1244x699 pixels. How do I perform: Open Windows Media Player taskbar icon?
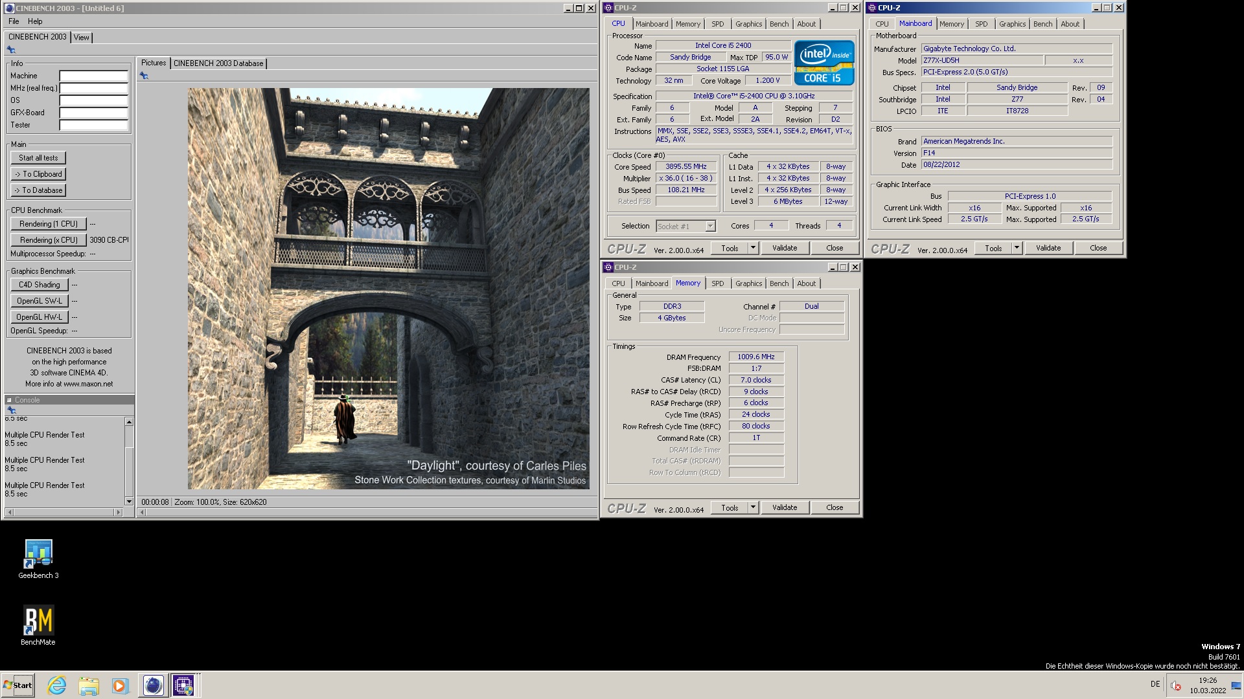[x=121, y=685]
